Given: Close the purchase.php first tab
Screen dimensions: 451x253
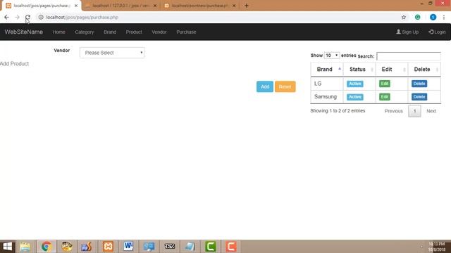Looking at the screenshot, I should pyautogui.click(x=76, y=6).
